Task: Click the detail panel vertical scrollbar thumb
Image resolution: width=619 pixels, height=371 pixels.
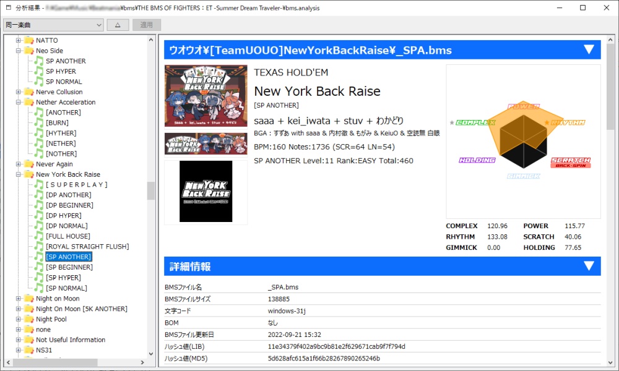Action: pyautogui.click(x=610, y=87)
